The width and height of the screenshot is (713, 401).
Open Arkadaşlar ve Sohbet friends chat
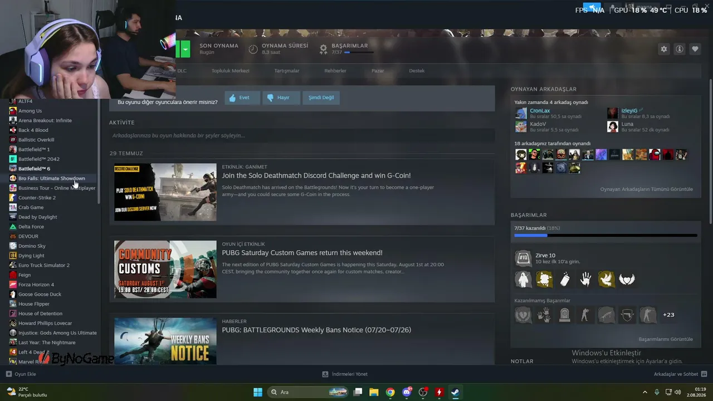point(680,374)
